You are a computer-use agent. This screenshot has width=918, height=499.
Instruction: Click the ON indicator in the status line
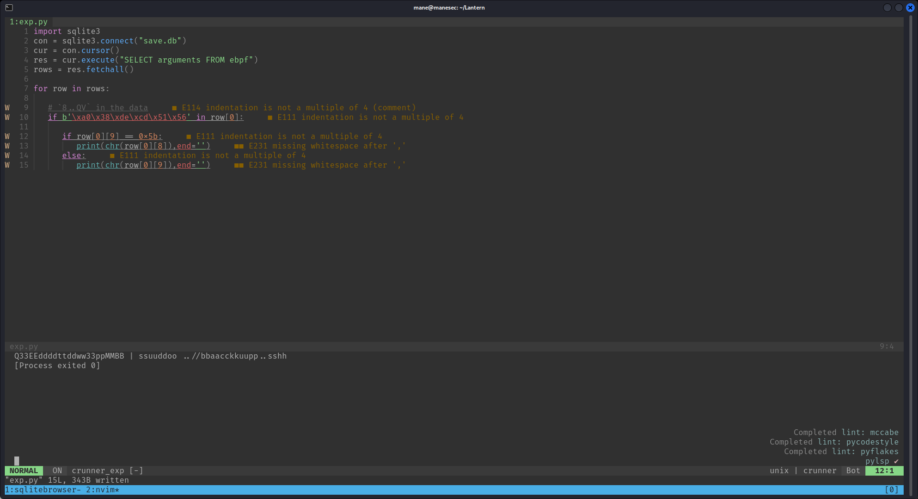click(57, 471)
